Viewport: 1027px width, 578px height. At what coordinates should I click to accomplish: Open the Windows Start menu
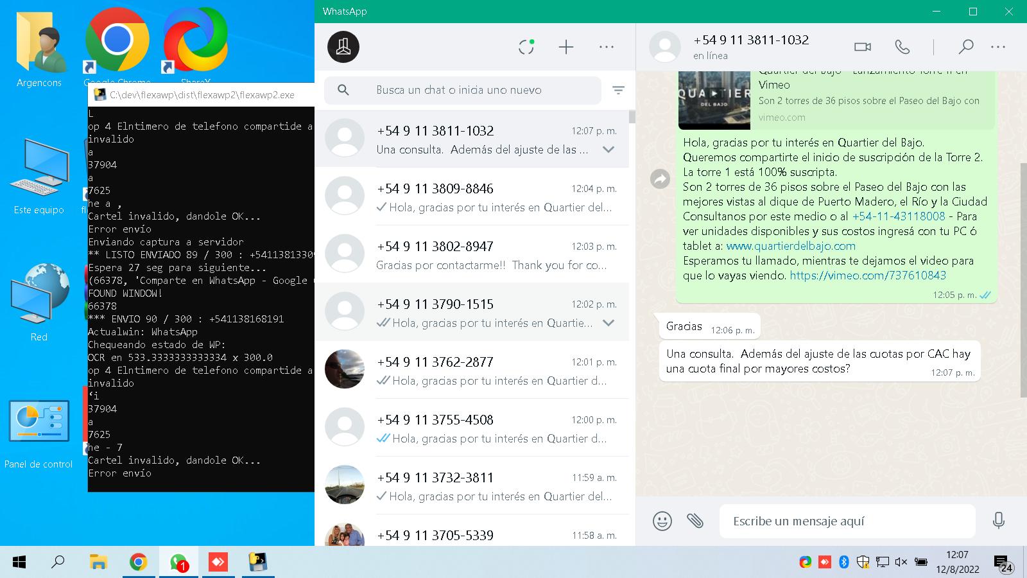pyautogui.click(x=19, y=563)
